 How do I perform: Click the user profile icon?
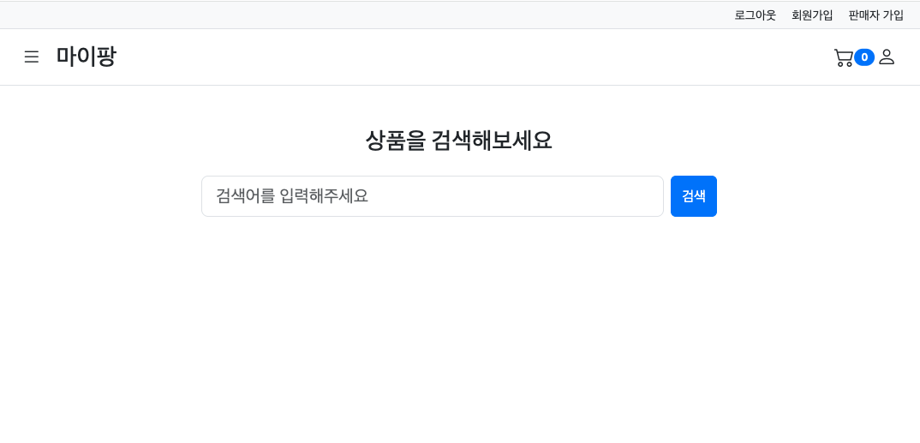(x=887, y=57)
